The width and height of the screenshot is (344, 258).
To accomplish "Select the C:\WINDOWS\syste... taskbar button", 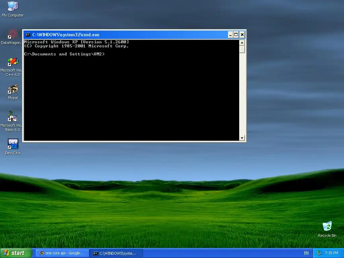I will [x=117, y=253].
